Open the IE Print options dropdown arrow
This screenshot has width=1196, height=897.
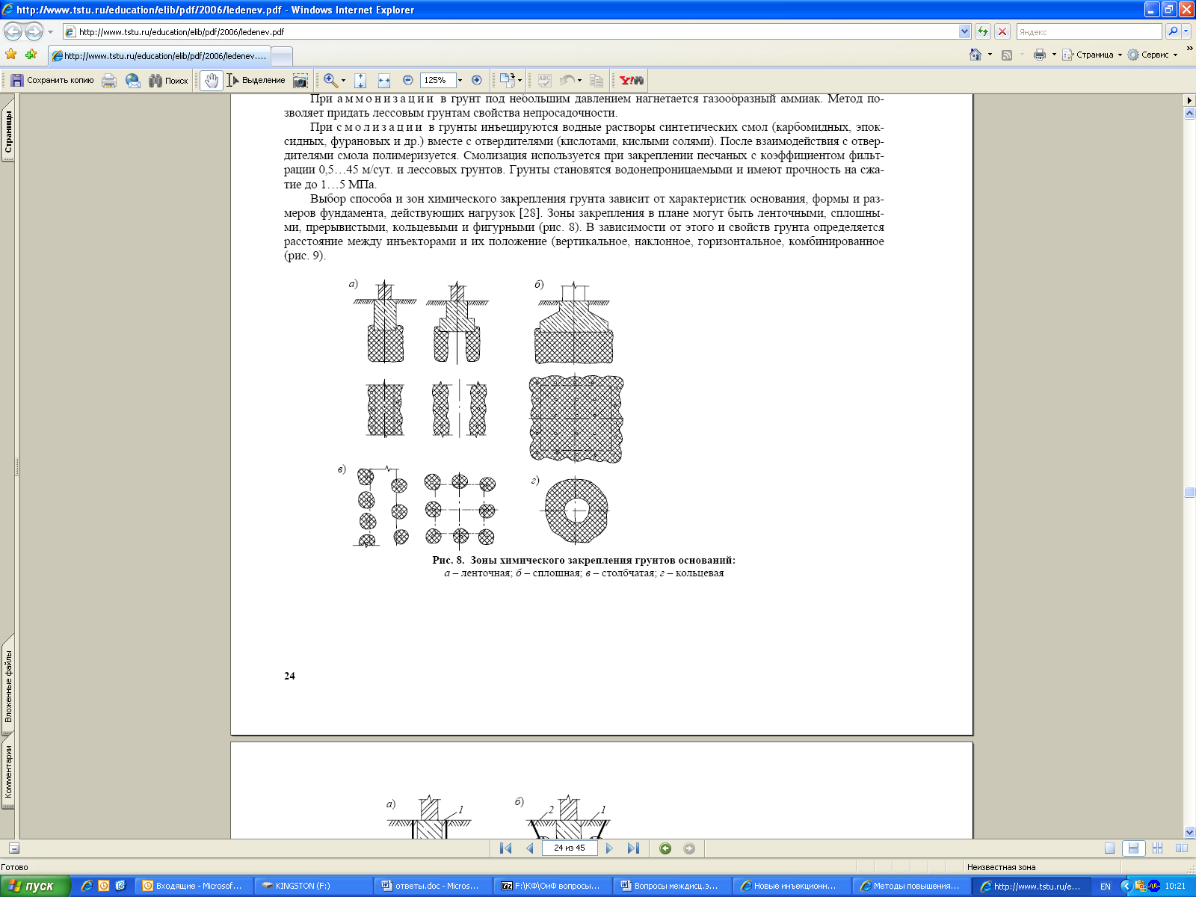1054,55
